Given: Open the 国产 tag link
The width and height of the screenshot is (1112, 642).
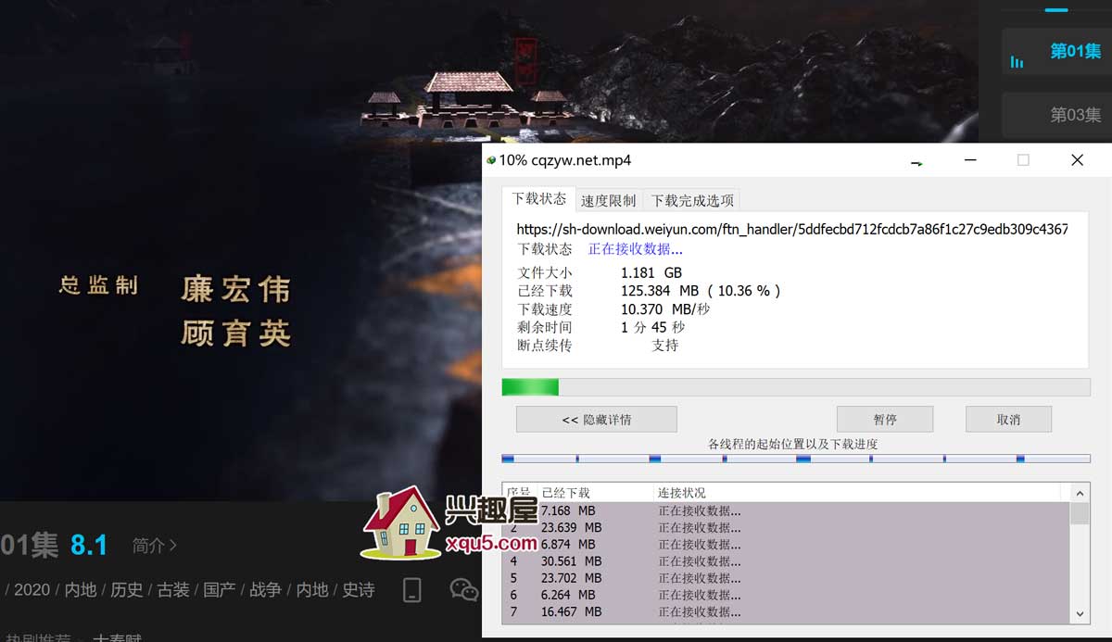Looking at the screenshot, I should [220, 590].
